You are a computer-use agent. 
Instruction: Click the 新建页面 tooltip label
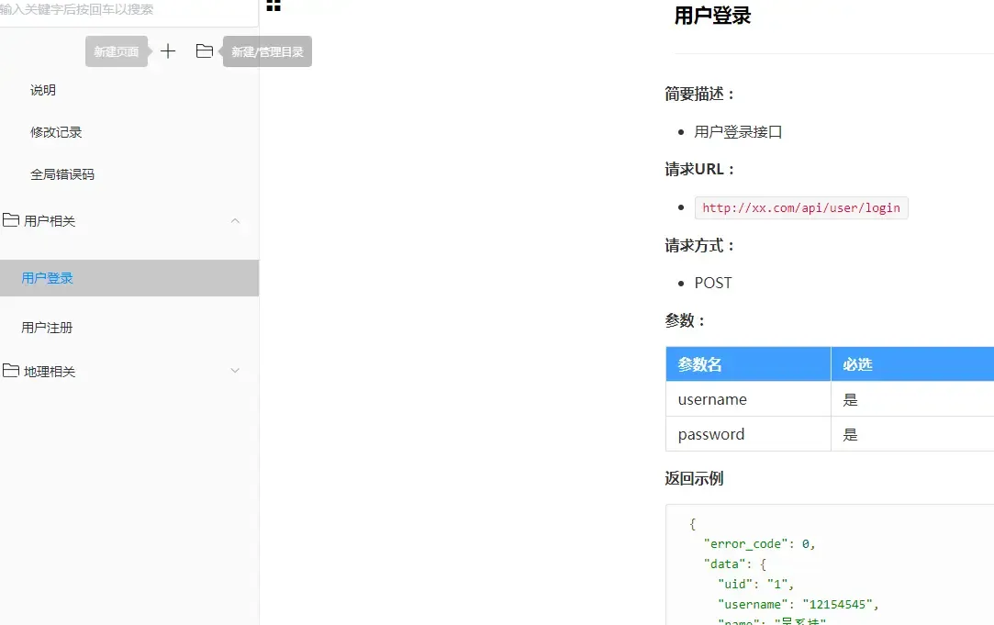click(116, 51)
